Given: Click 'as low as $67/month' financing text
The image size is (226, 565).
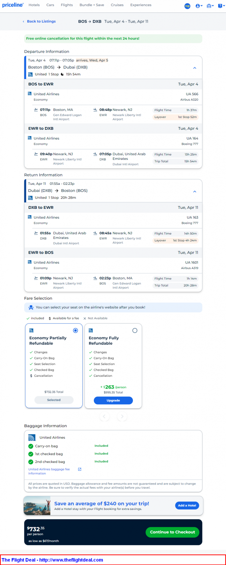Looking at the screenshot, I should (44, 541).
